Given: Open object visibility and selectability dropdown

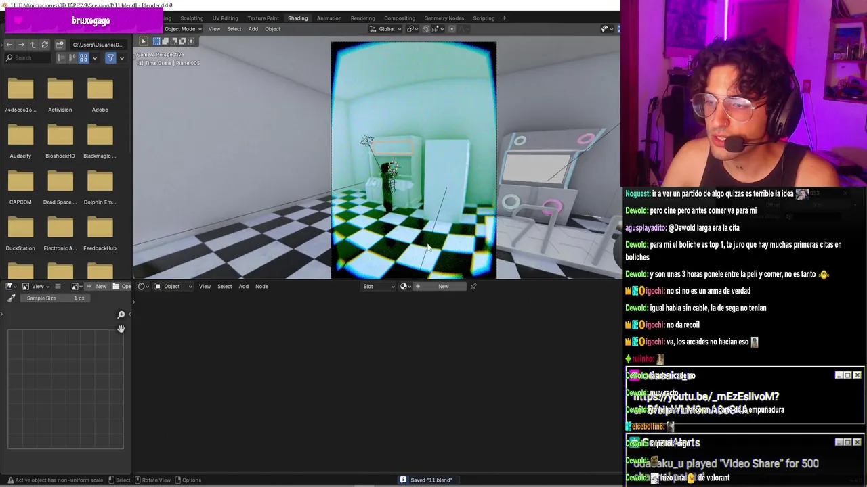Looking at the screenshot, I should (607, 29).
